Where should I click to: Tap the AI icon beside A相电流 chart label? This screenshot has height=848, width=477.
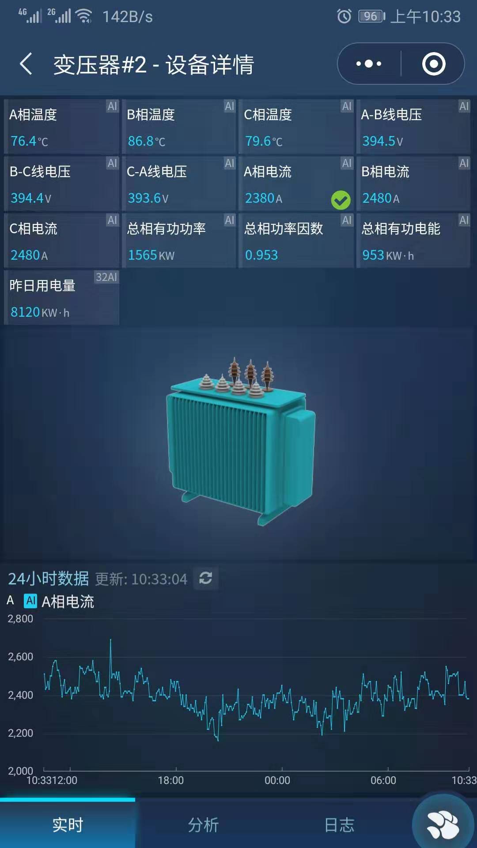click(30, 601)
